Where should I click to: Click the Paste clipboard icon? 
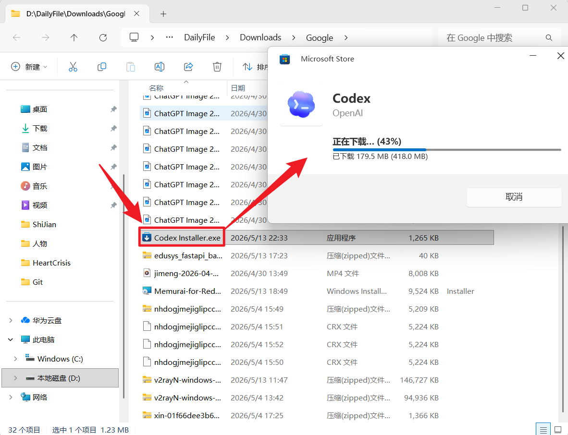pyautogui.click(x=130, y=67)
